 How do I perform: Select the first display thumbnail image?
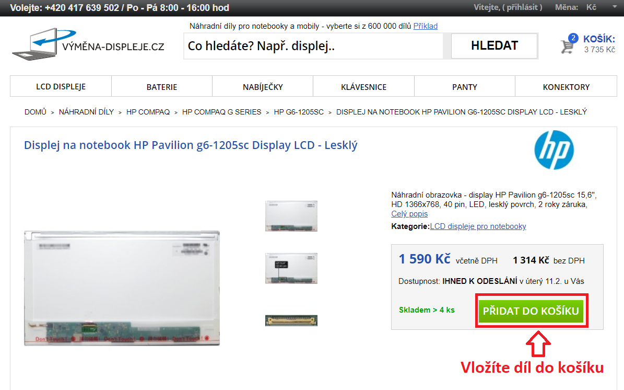291,216
